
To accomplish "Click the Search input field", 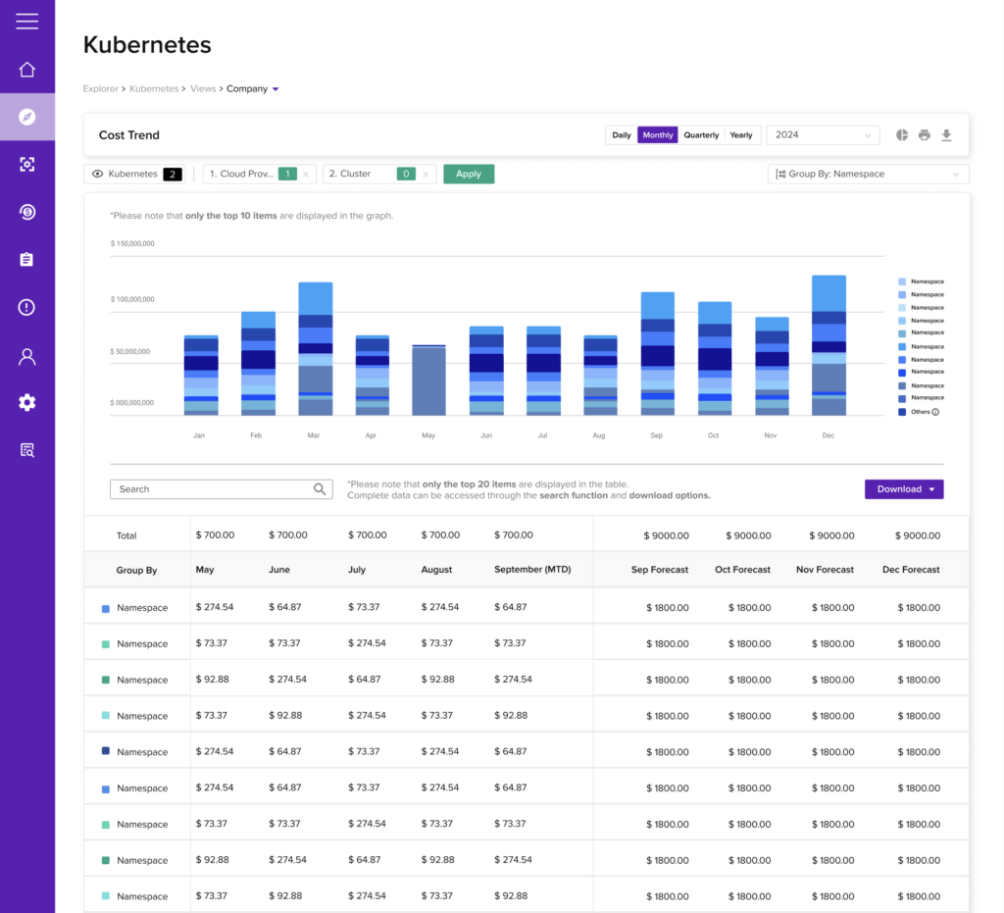I will pos(221,489).
